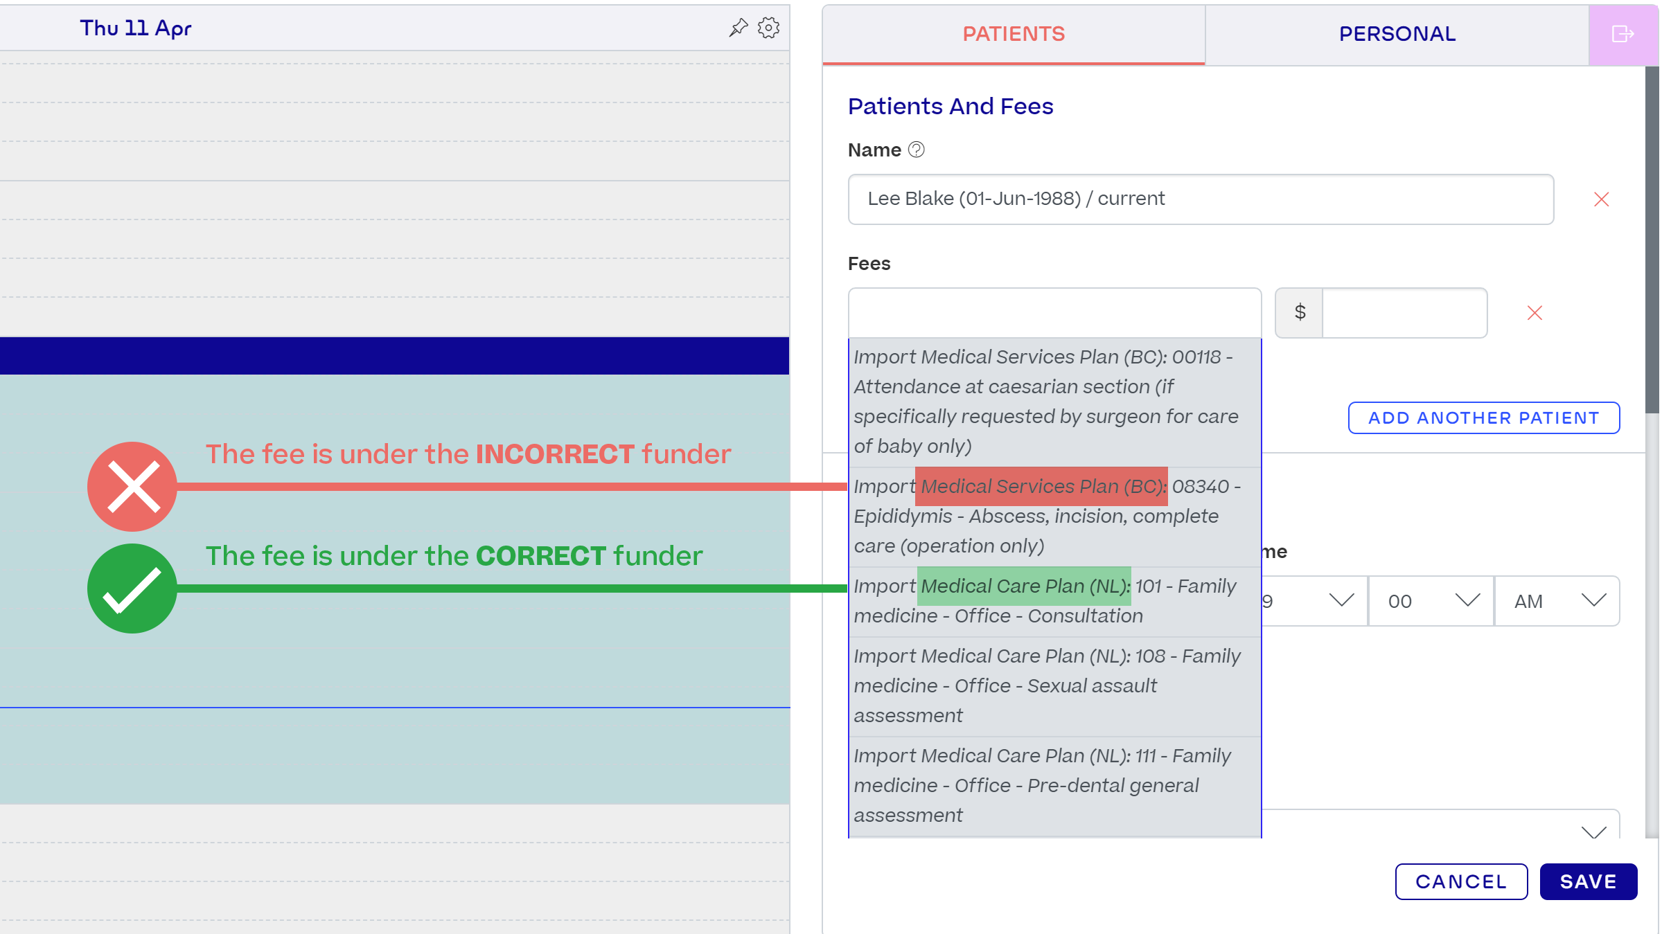
Task: Click the green correct-funder checkmark icon
Action: 132,589
